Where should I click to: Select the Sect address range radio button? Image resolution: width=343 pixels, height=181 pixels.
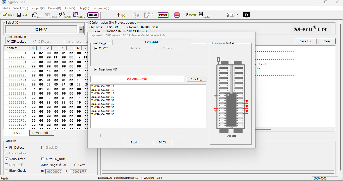coord(76,165)
